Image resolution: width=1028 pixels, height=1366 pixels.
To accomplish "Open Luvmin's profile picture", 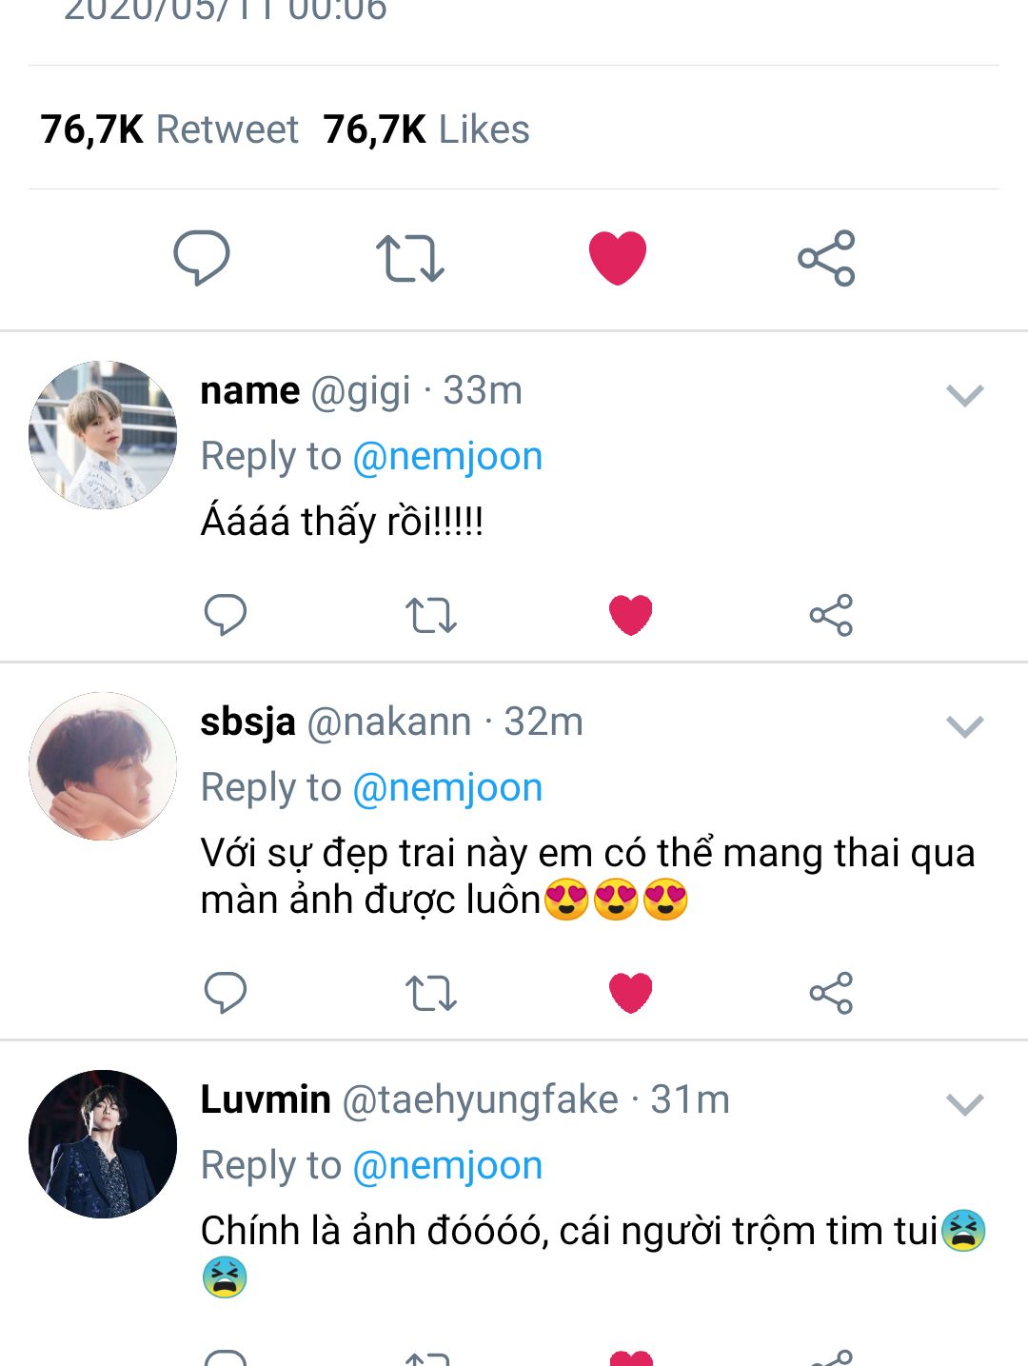I will pos(103,1144).
